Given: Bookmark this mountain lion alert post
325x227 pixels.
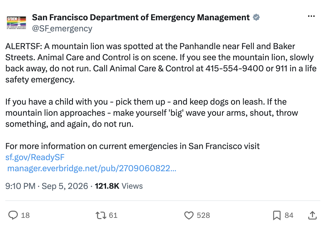Looking at the screenshot, I should click(x=277, y=215).
